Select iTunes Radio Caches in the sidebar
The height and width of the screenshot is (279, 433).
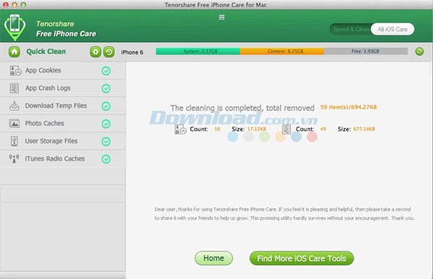pos(63,159)
